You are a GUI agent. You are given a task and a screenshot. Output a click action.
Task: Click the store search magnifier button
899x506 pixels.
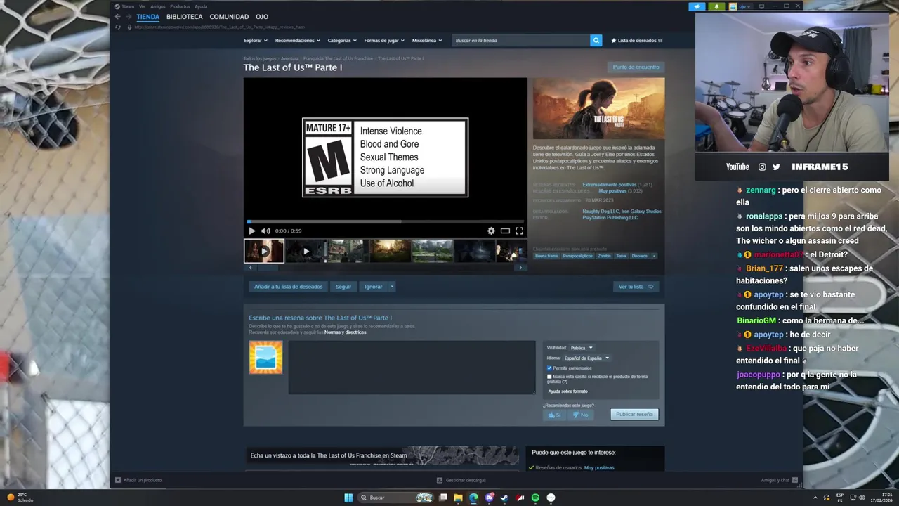[596, 41]
